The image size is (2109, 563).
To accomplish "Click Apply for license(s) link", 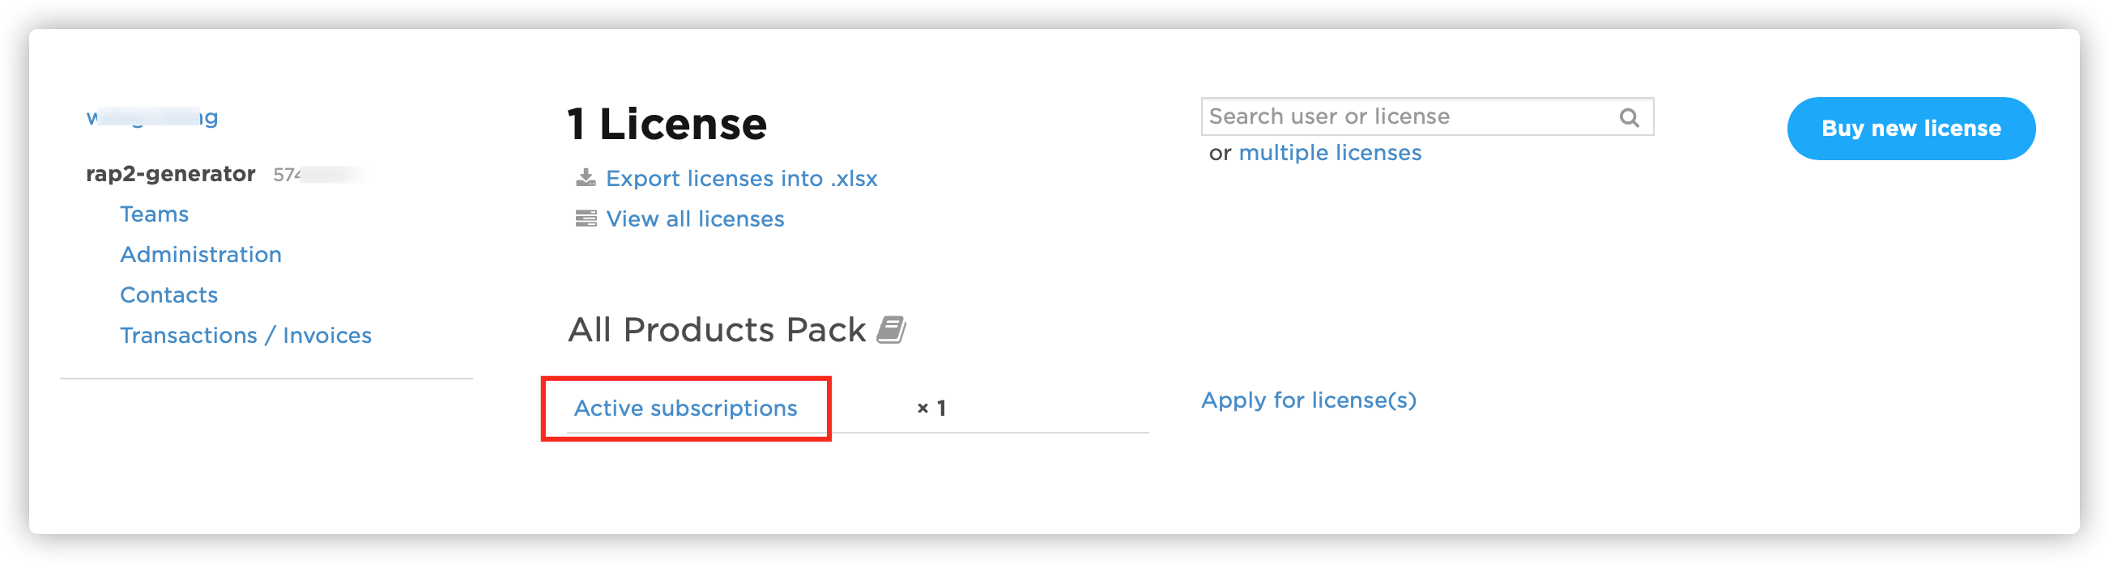I will tap(1308, 400).
